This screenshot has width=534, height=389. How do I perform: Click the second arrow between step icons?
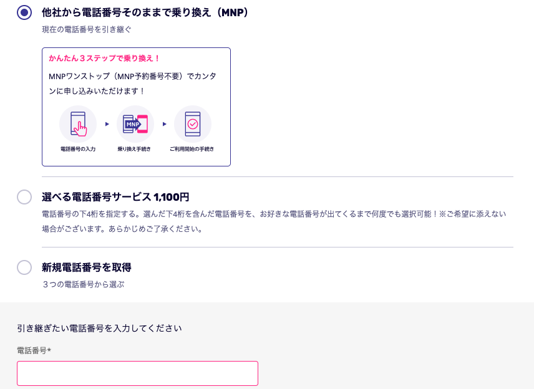click(x=165, y=124)
